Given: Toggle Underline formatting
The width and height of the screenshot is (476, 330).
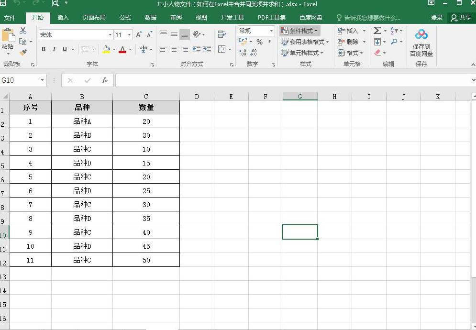Looking at the screenshot, I should click(x=65, y=49).
